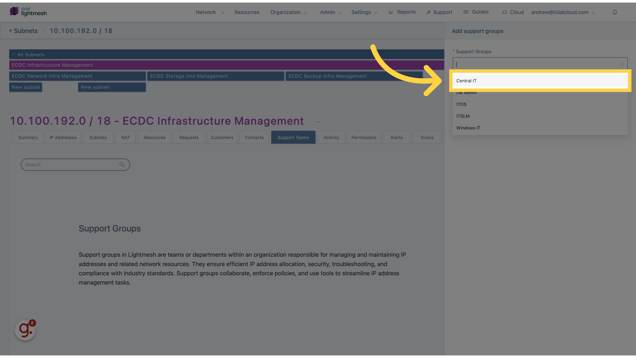This screenshot has height=358, width=636.
Task: Switch to the Activity tab
Action: [x=331, y=138]
